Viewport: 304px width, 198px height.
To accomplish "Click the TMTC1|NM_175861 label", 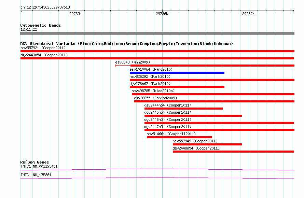I will (x=36, y=175).
